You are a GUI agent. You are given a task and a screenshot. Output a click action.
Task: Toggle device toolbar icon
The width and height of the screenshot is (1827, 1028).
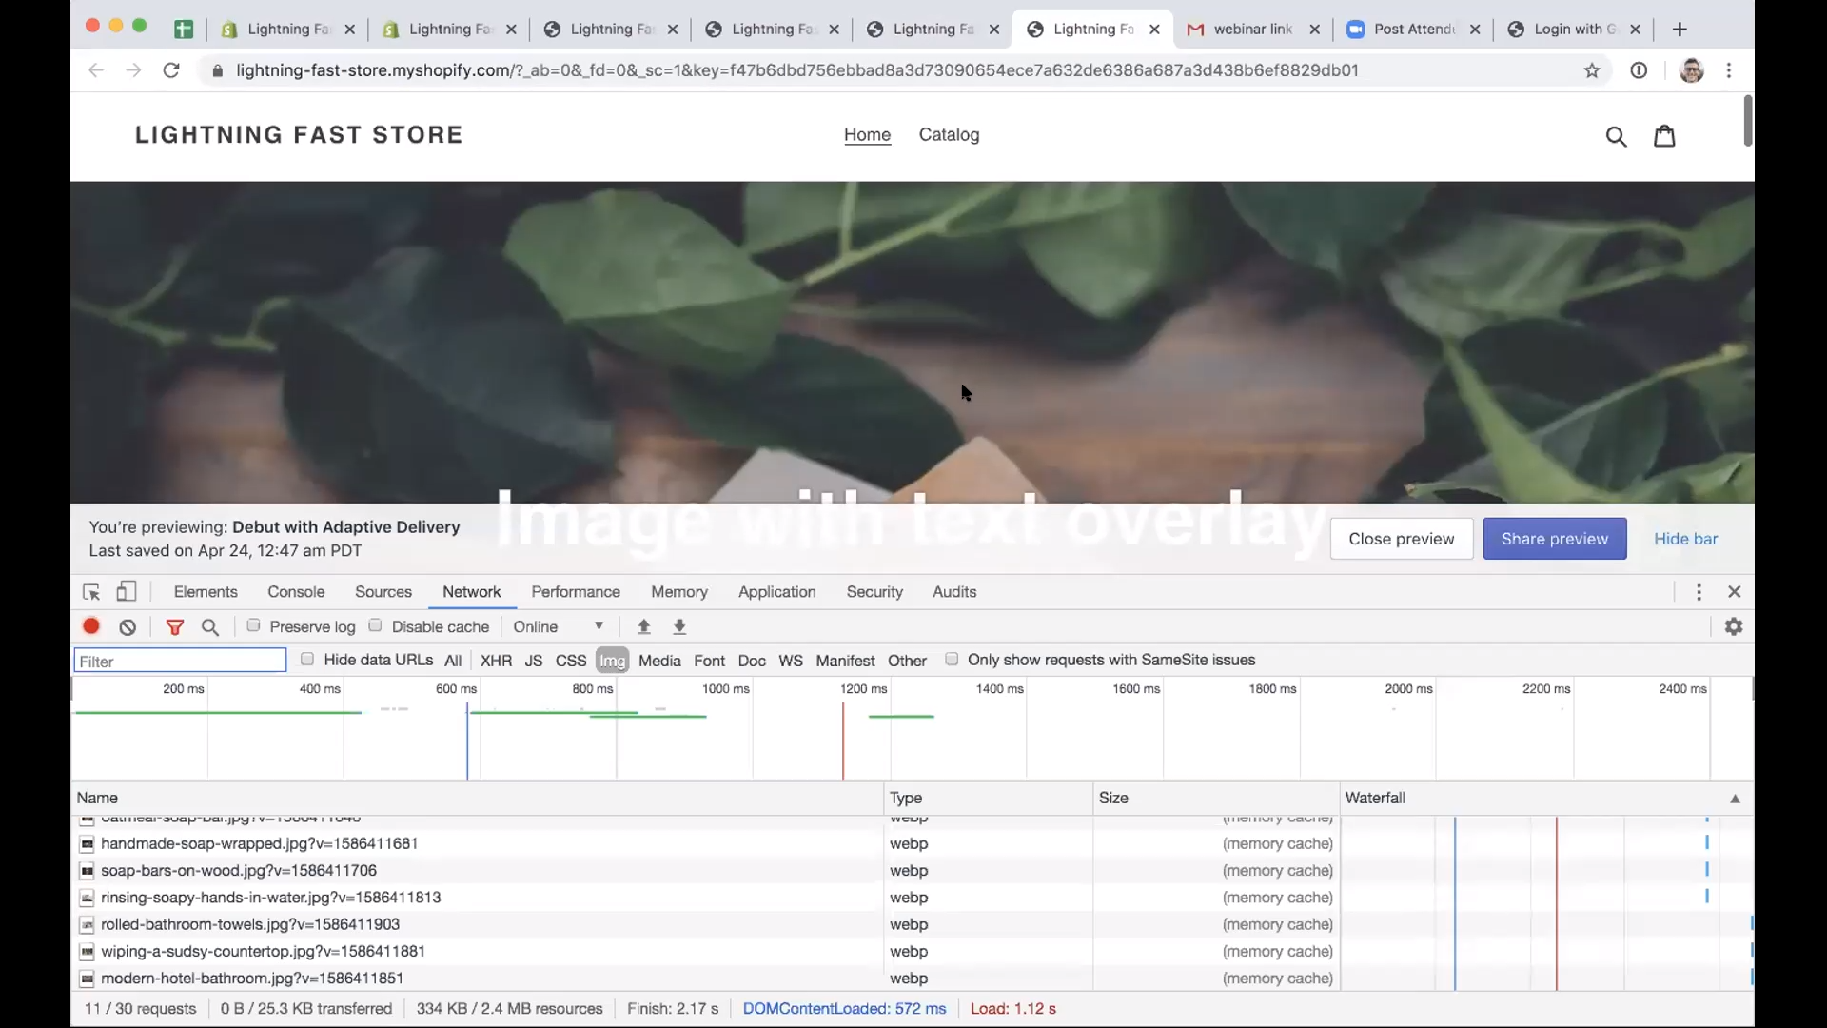(x=127, y=592)
